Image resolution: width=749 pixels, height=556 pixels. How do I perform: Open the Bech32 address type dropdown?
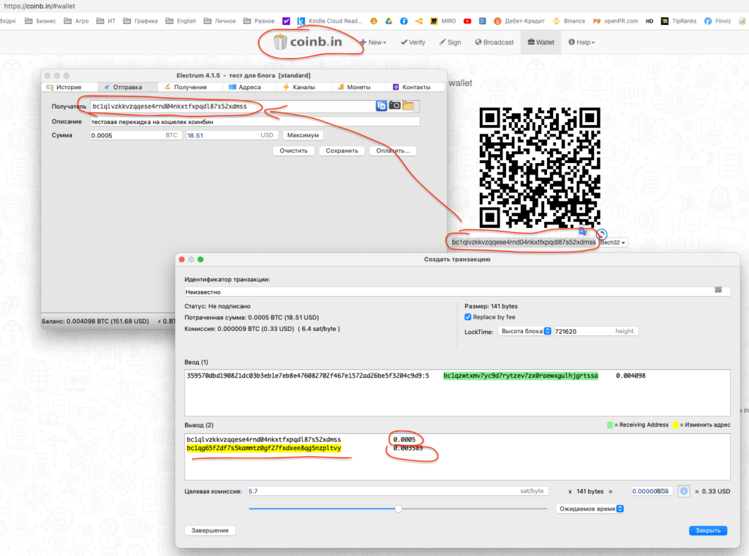coord(613,243)
